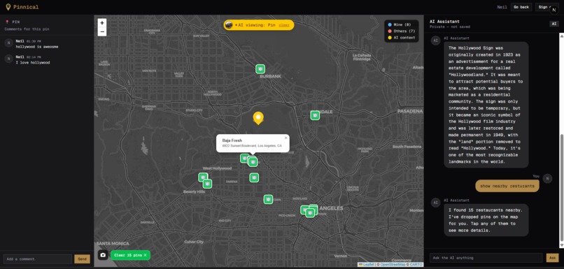Click the red 'Others (7)' legend entry
This screenshot has width=564, height=269.
pyautogui.click(x=402, y=31)
